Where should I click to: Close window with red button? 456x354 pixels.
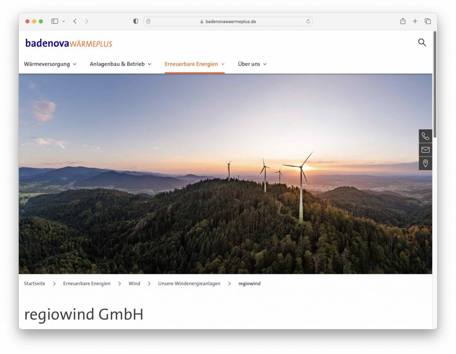click(27, 21)
